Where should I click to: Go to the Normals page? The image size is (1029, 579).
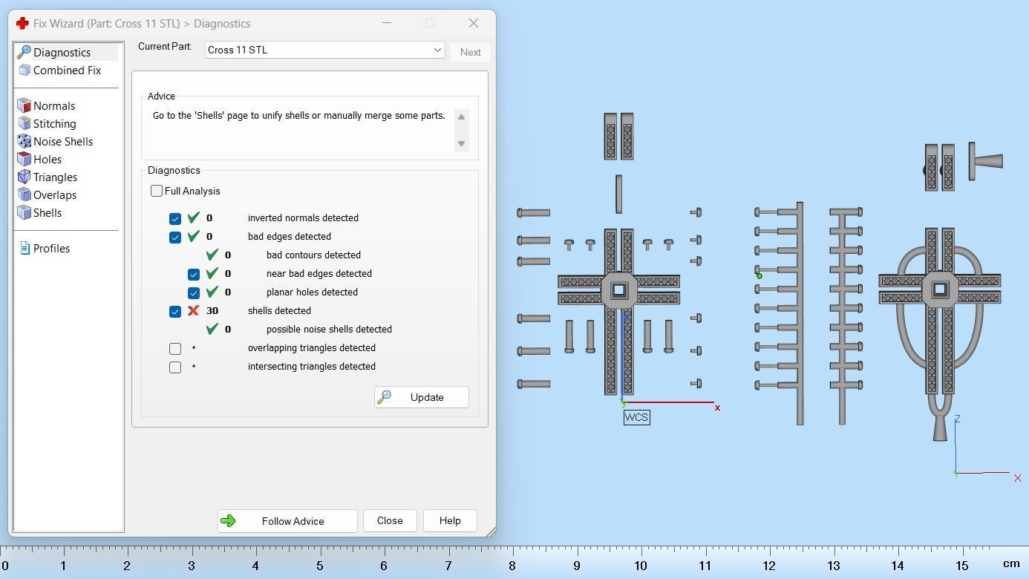point(54,105)
